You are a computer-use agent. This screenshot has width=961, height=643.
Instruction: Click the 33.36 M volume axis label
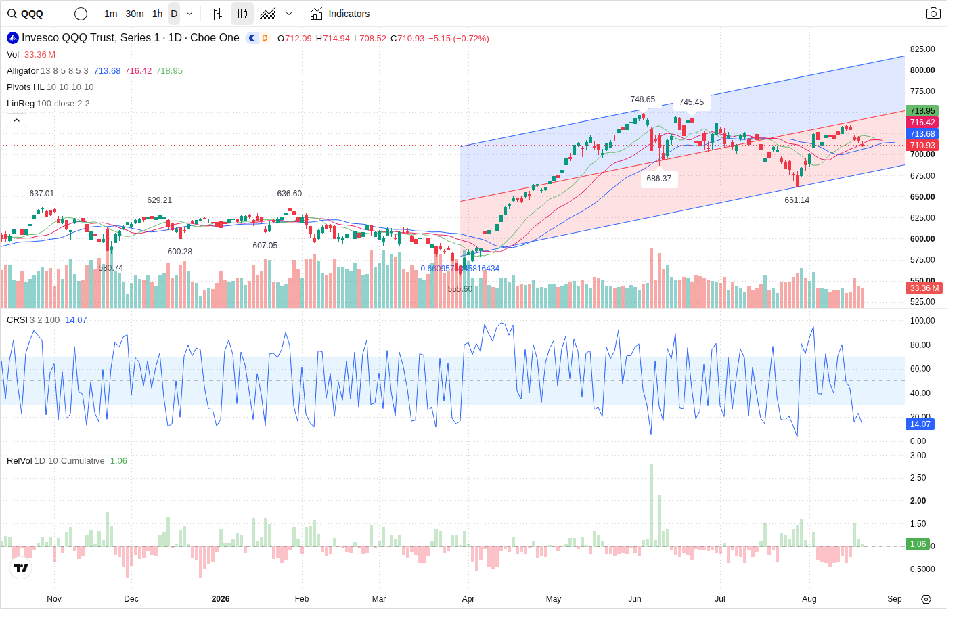[924, 288]
